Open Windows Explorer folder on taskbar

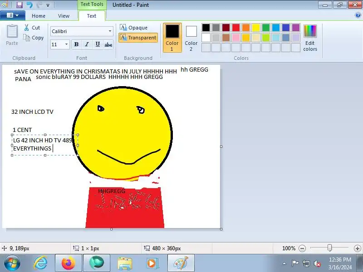(x=125, y=263)
